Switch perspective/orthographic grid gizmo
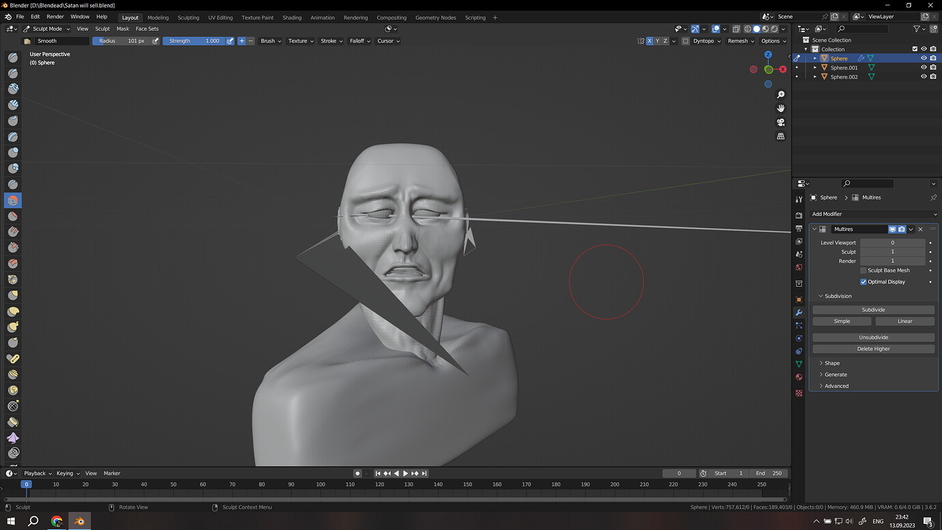Screen dimensions: 942x530 pyautogui.click(x=781, y=137)
